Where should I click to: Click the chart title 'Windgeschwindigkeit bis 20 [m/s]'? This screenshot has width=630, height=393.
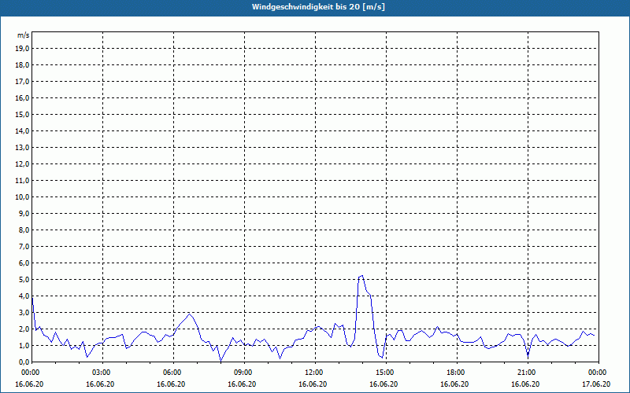coord(319,7)
